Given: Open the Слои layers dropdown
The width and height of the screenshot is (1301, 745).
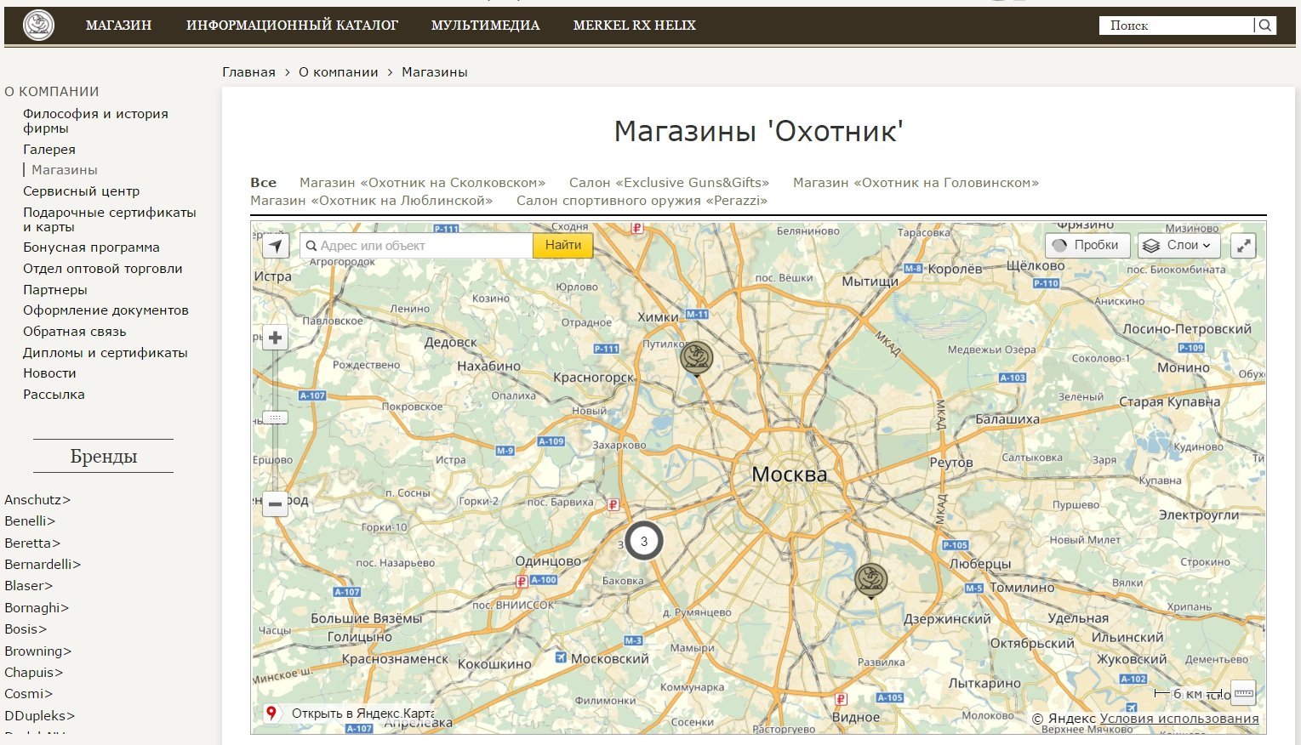Looking at the screenshot, I should pos(1178,245).
